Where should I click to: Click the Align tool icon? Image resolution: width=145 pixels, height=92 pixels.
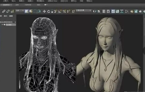pos(99,11)
